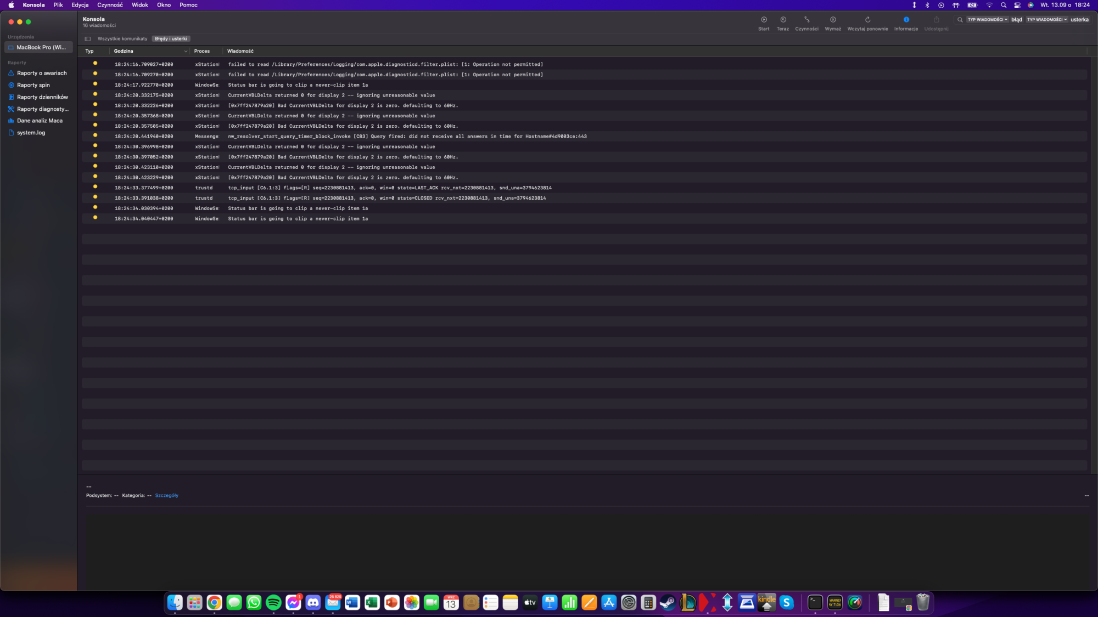Click the Wczytaj ponownie reload icon

(867, 20)
